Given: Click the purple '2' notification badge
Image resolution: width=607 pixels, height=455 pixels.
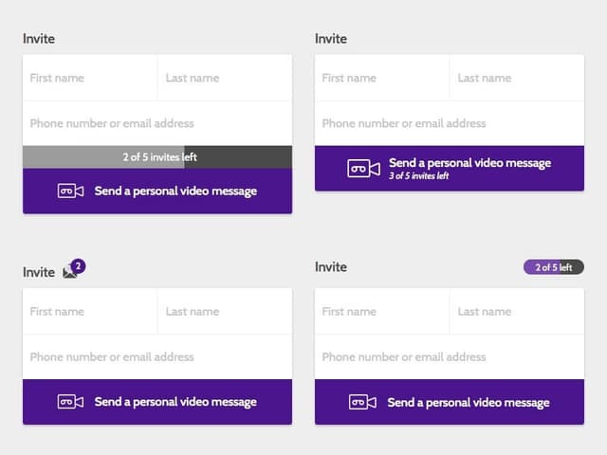Looking at the screenshot, I should 78,266.
